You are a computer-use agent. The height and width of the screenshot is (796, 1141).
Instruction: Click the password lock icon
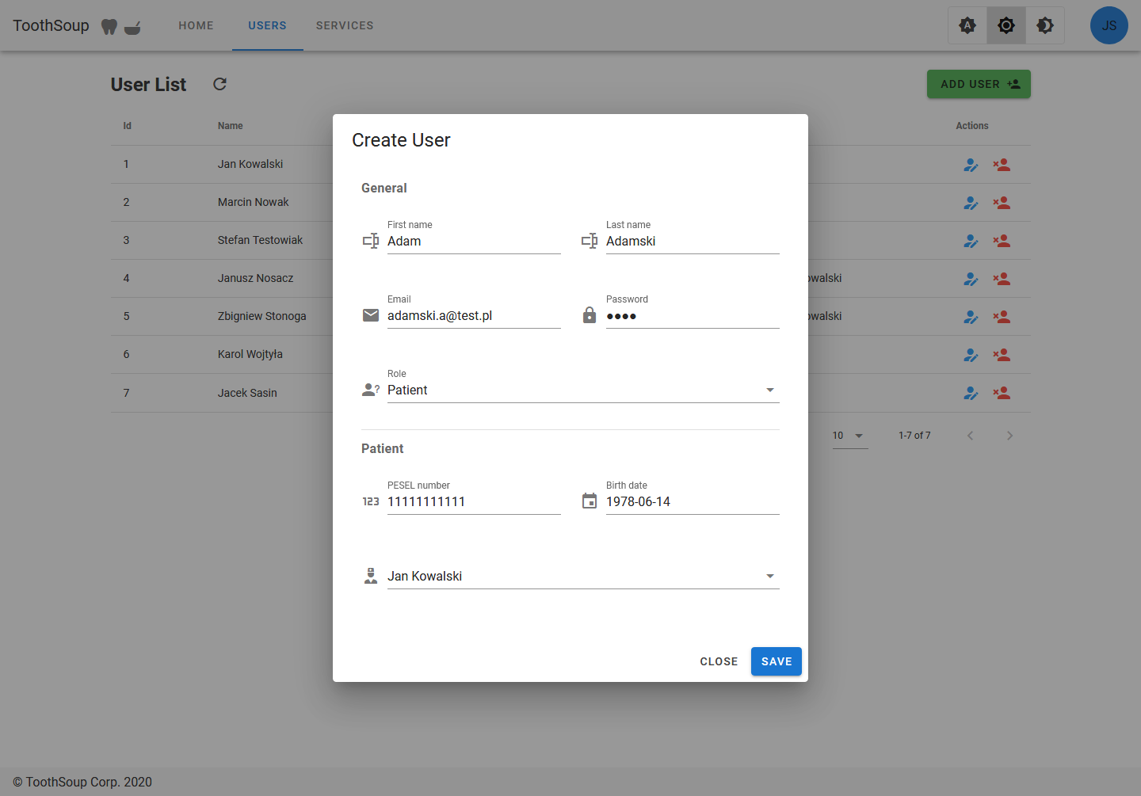pyautogui.click(x=590, y=314)
